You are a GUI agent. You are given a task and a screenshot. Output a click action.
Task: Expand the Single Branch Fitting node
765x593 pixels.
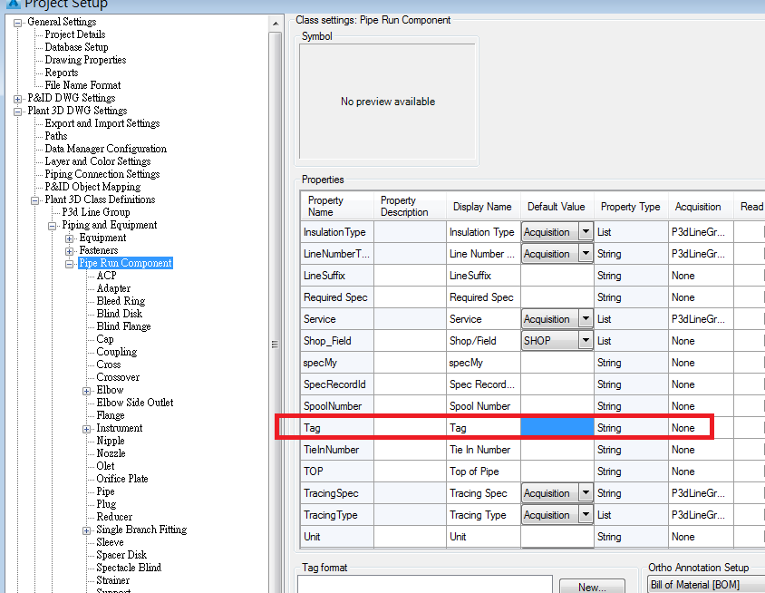coord(86,530)
